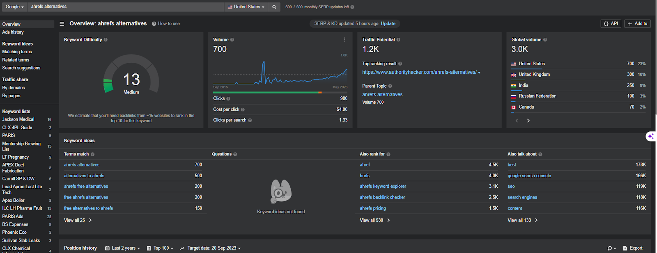
Task: Click the Keyword Difficulty info icon
Action: (x=106, y=40)
